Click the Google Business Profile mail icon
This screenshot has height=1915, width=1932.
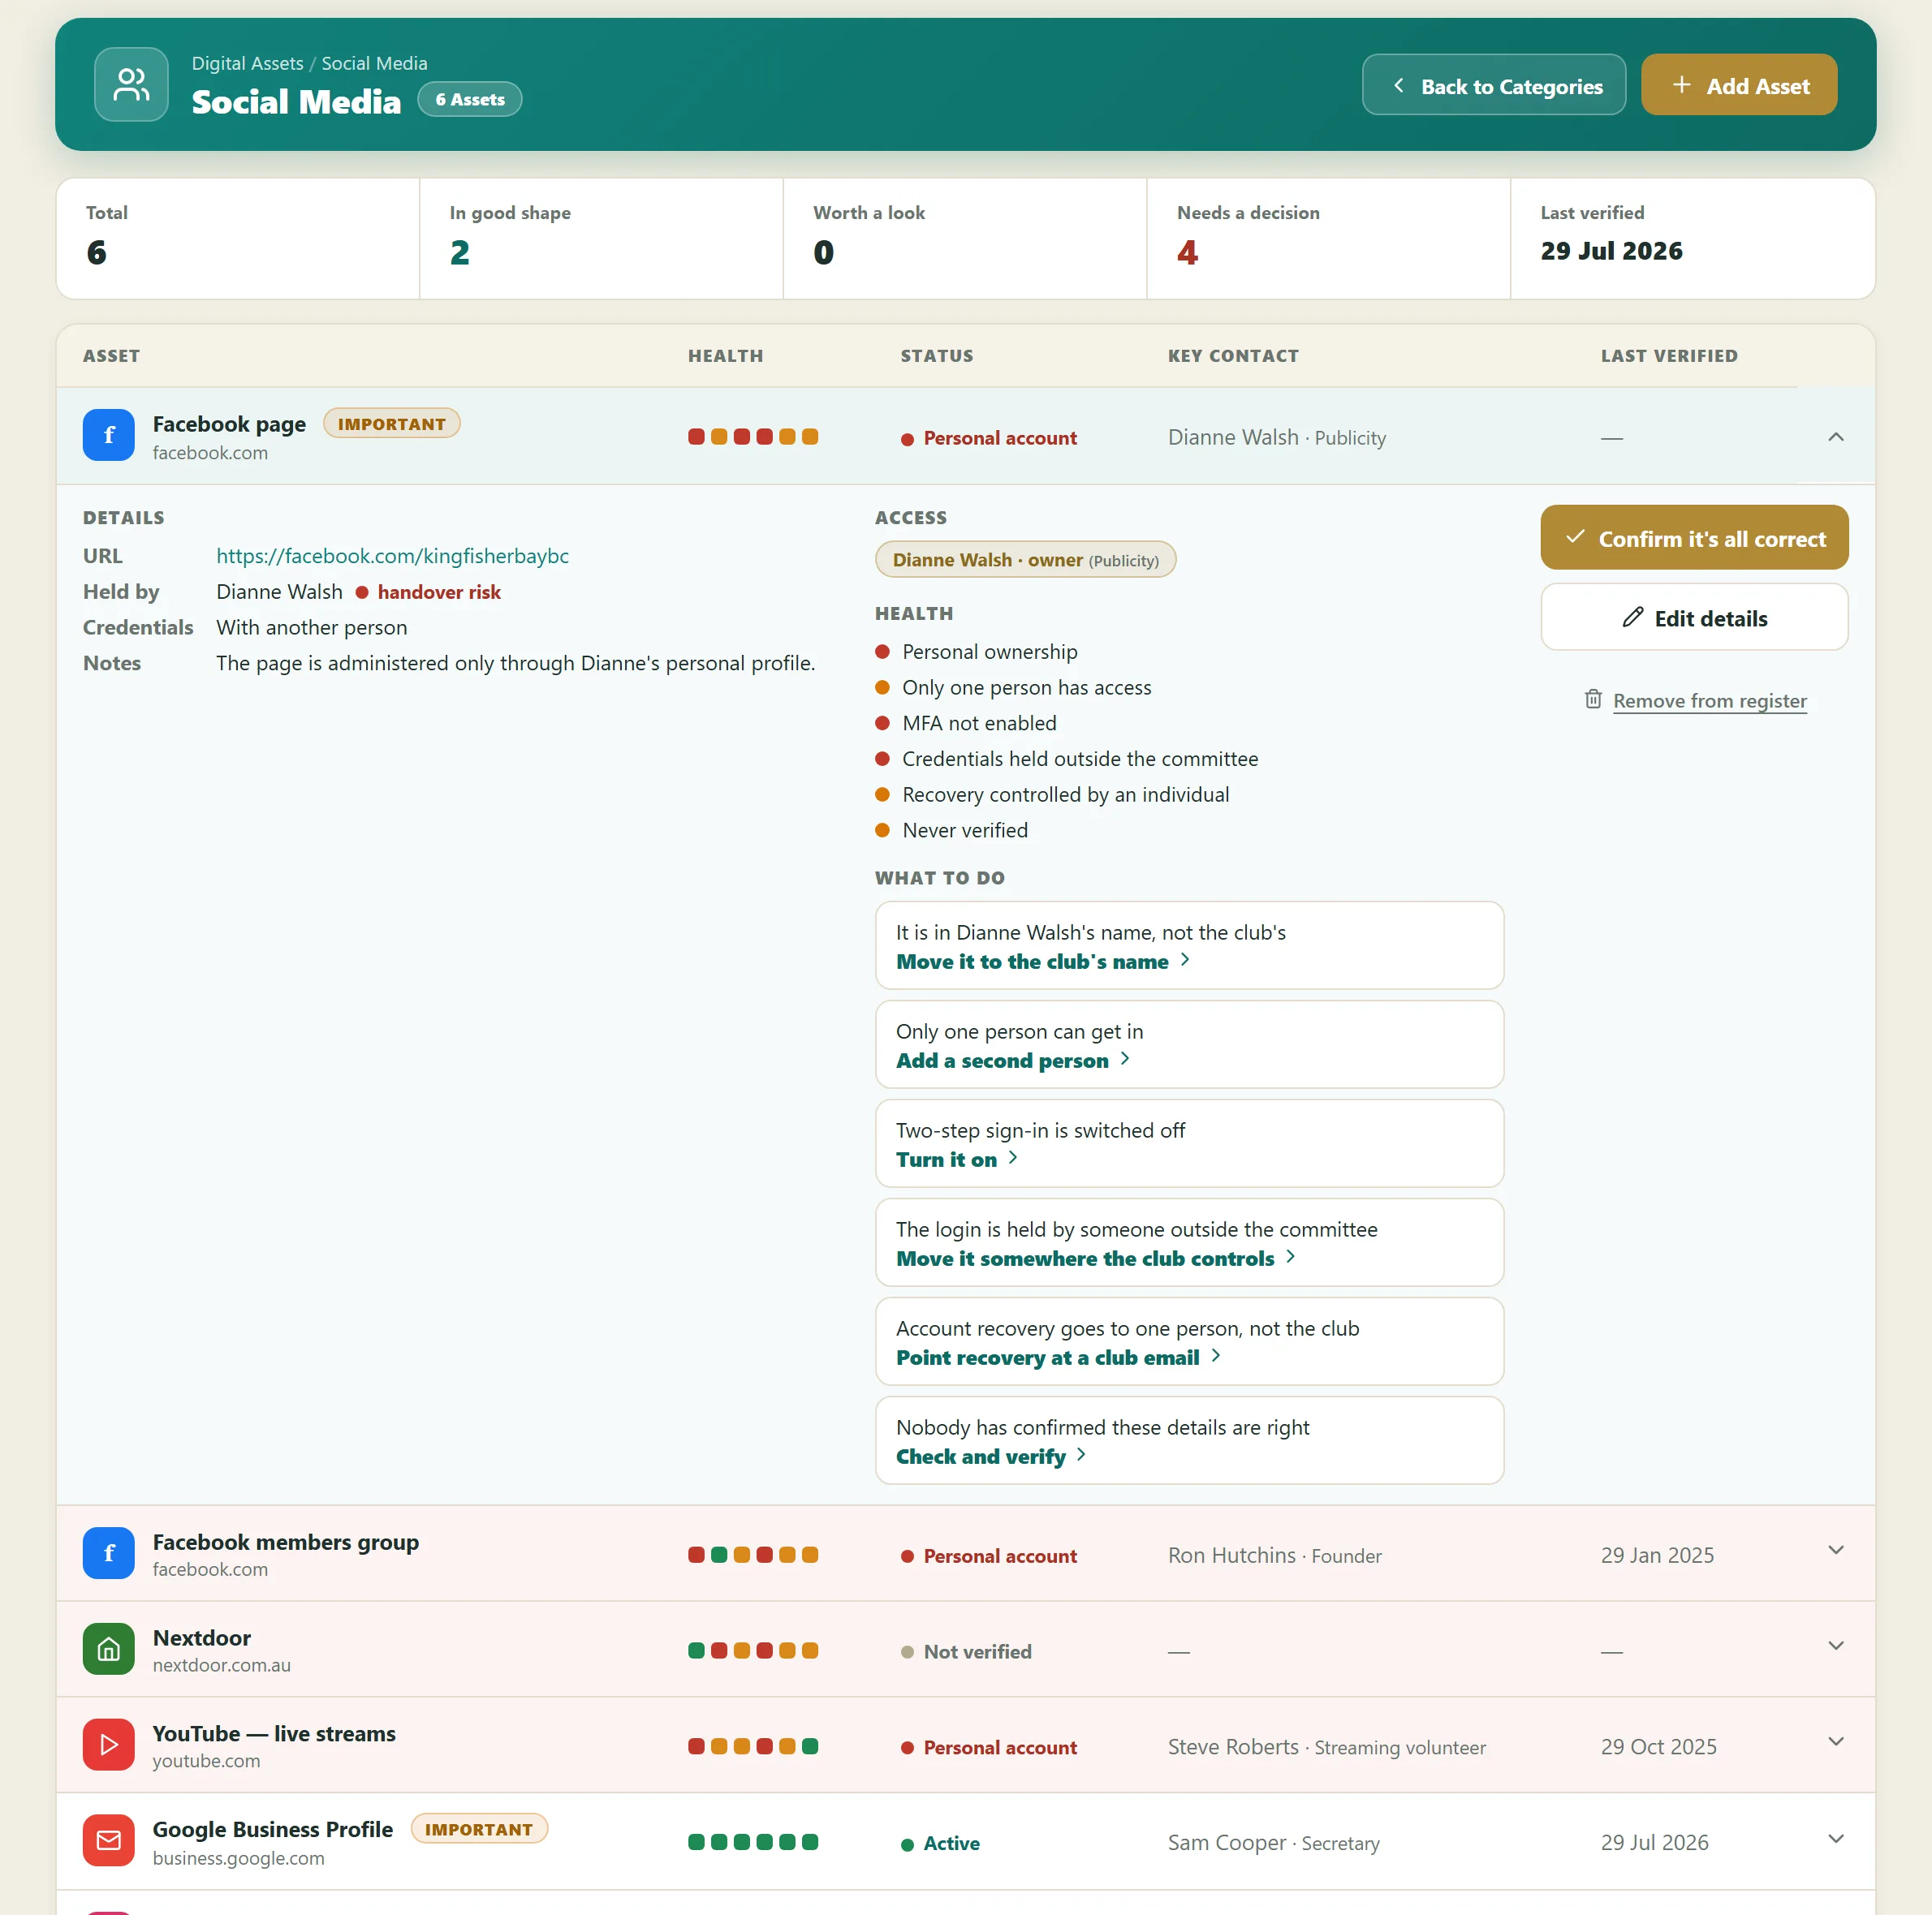click(109, 1841)
